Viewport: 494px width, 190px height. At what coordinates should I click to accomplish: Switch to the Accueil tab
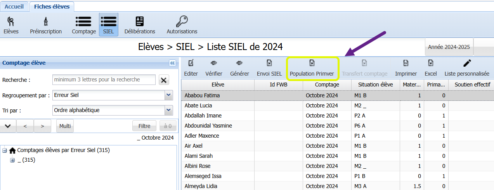point(14,7)
